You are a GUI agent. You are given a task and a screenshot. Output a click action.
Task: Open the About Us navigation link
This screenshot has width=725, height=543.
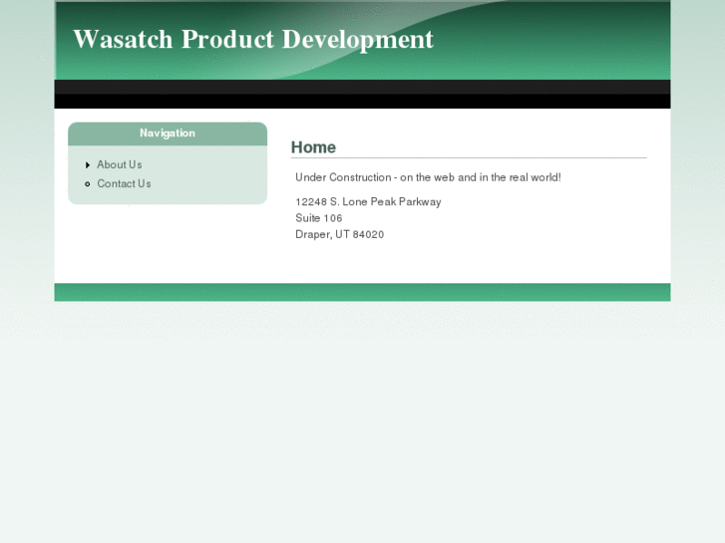[120, 165]
